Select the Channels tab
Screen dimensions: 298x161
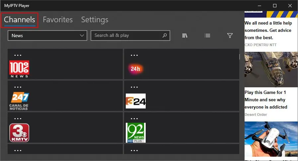[x=20, y=20]
